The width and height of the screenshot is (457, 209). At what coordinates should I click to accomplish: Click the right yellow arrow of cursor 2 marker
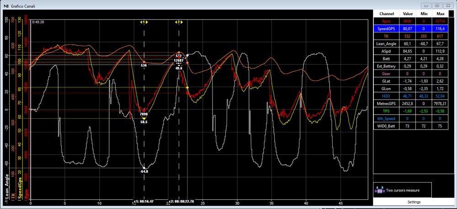pyautogui.click(x=182, y=22)
